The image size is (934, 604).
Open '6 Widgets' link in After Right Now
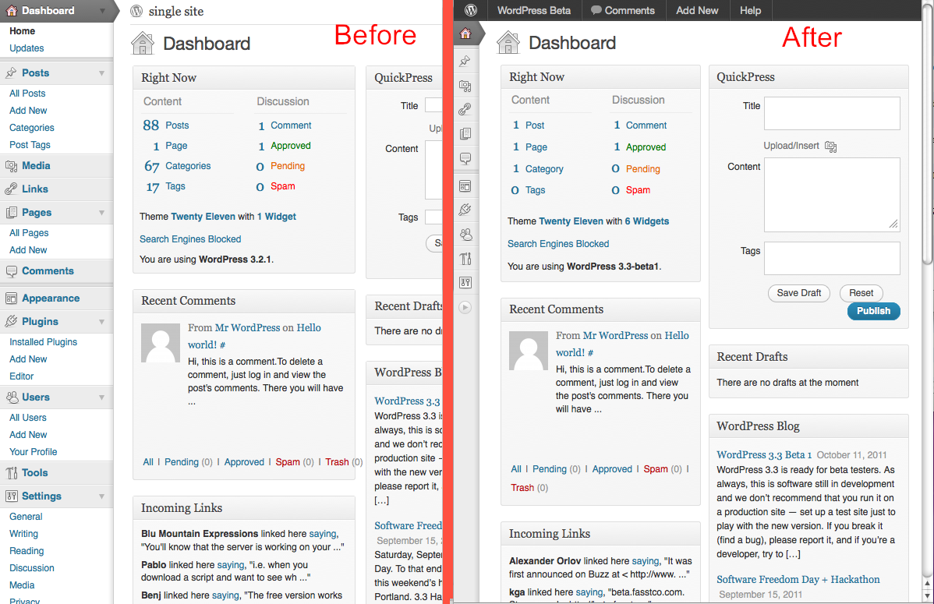point(647,221)
